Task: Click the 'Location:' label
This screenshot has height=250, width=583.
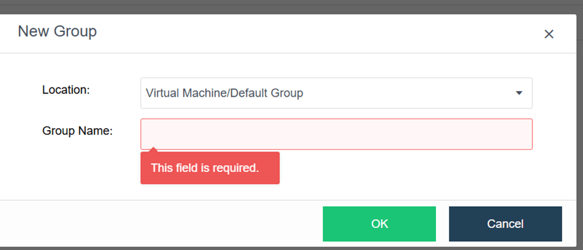Action: tap(66, 90)
